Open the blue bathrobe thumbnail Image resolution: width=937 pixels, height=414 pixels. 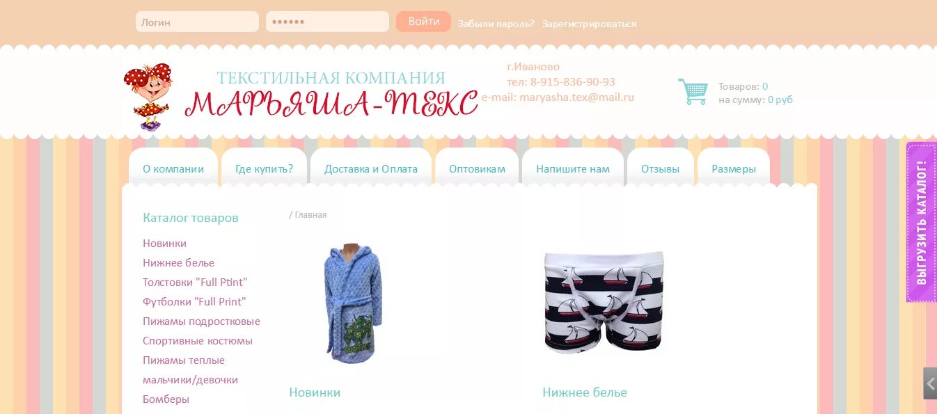353,304
